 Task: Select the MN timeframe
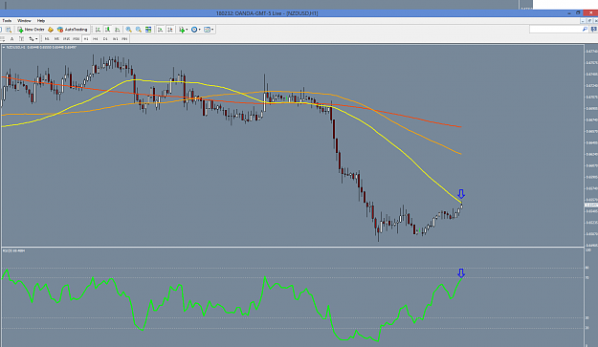click(x=124, y=38)
